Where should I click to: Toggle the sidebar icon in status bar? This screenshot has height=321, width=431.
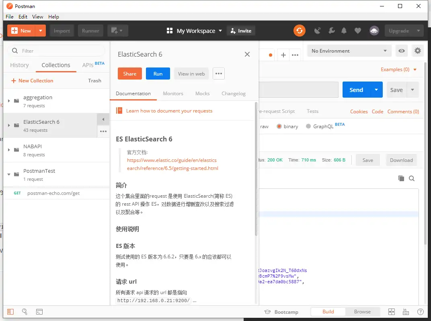(x=10, y=311)
